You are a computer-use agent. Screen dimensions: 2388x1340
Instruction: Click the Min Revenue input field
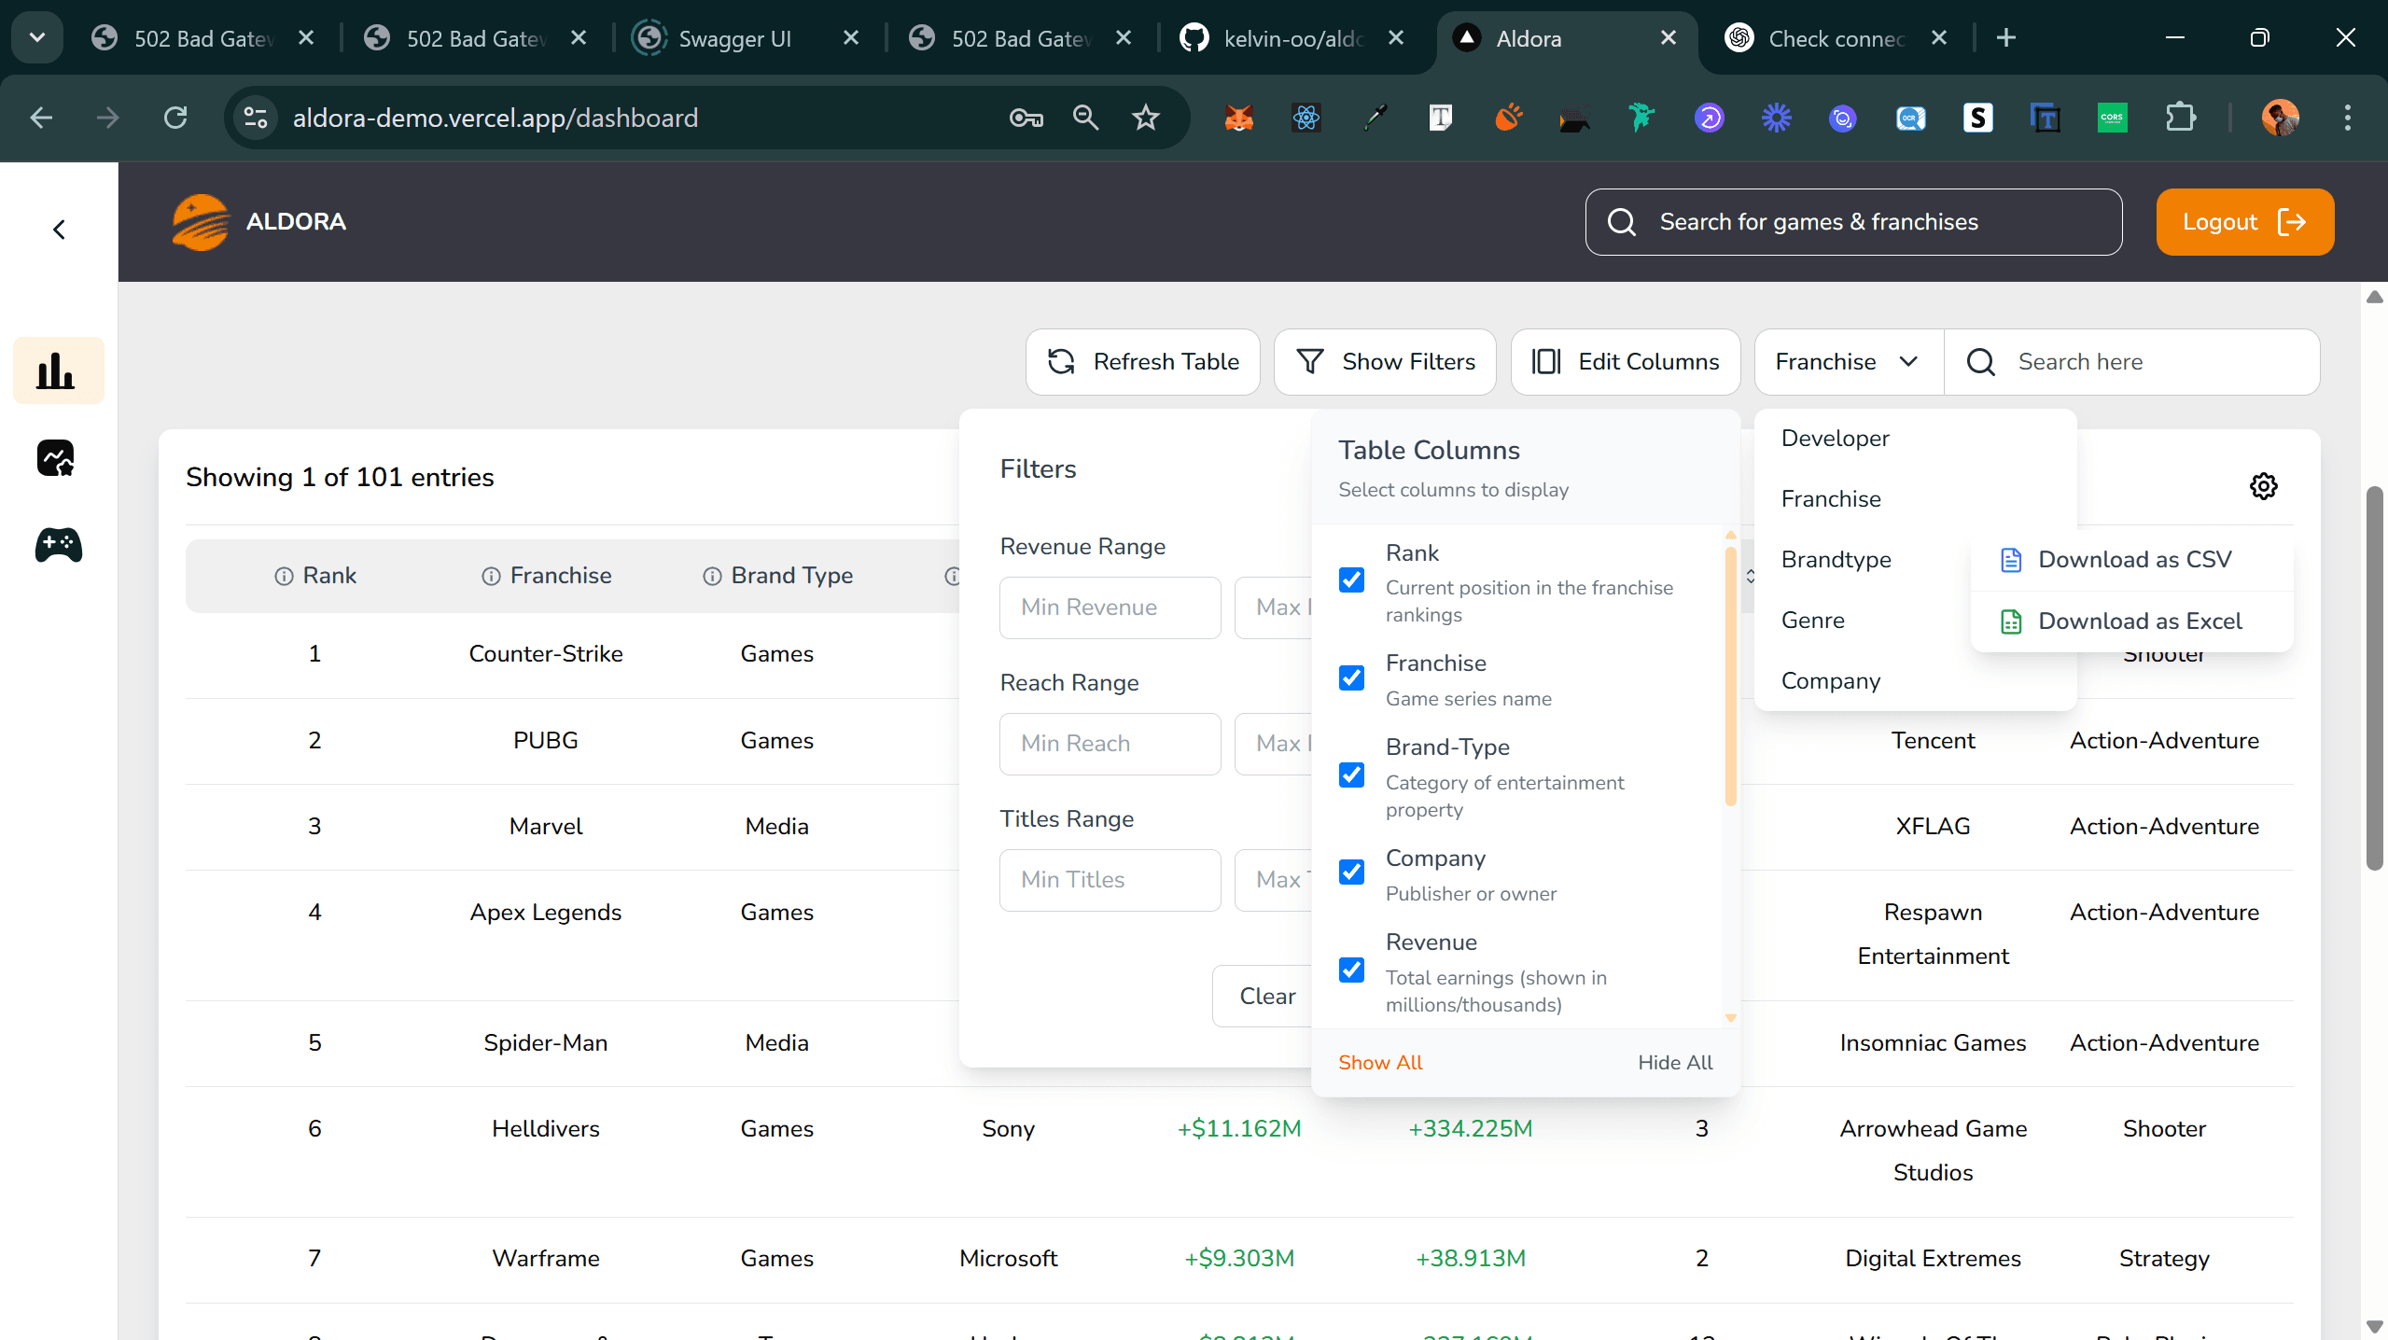coord(1109,607)
